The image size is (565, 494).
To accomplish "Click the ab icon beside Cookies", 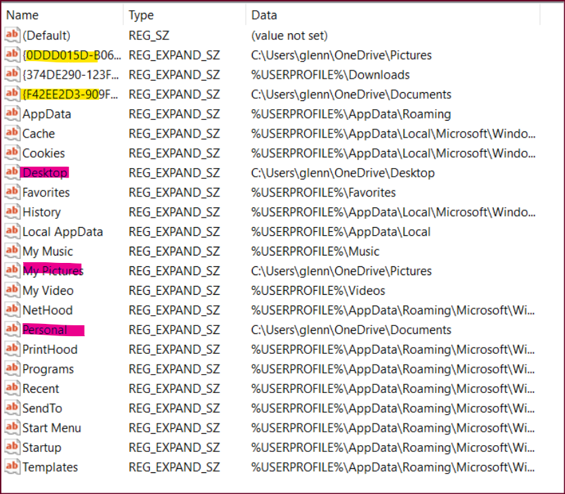I will tap(12, 153).
